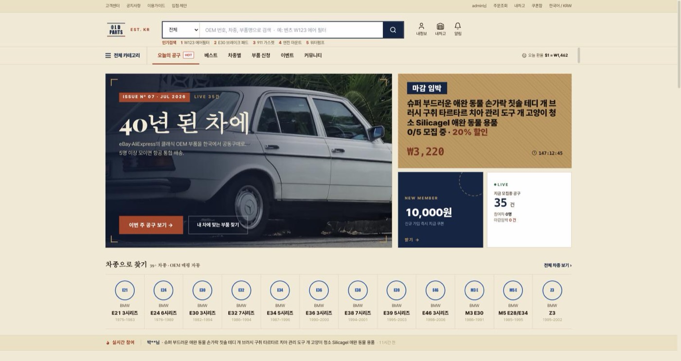Click popular search W123 에어필터
Image resolution: width=681 pixels, height=361 pixels.
pyautogui.click(x=195, y=43)
